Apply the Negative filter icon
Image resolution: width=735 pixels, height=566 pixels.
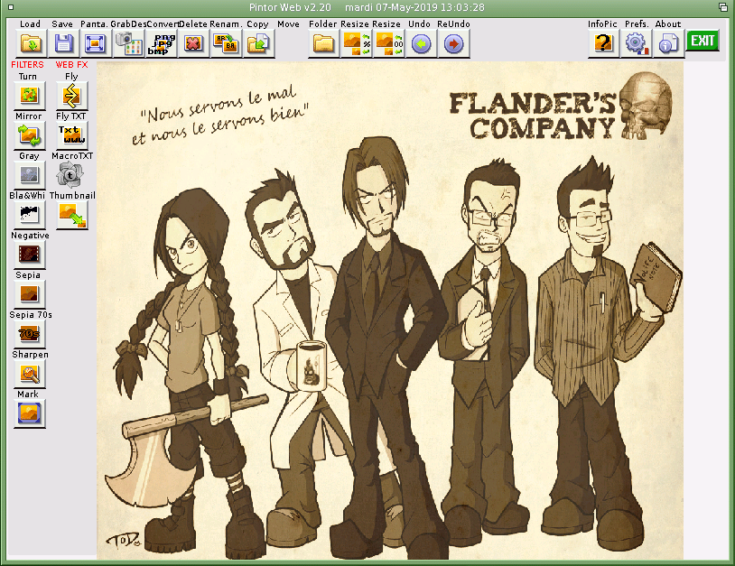click(x=29, y=255)
